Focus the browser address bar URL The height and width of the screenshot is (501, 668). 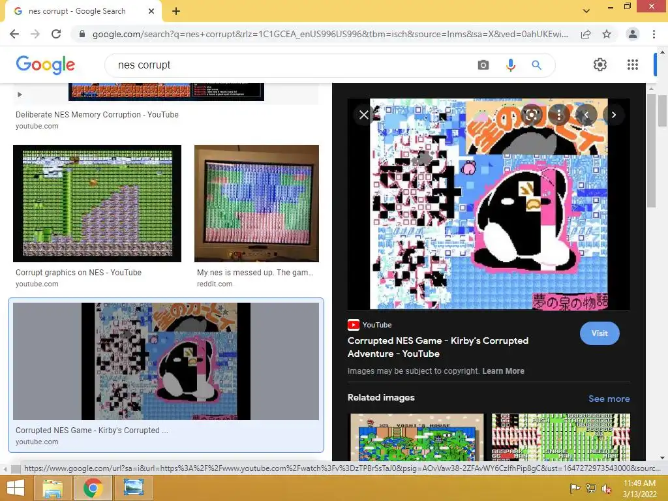pos(330,34)
